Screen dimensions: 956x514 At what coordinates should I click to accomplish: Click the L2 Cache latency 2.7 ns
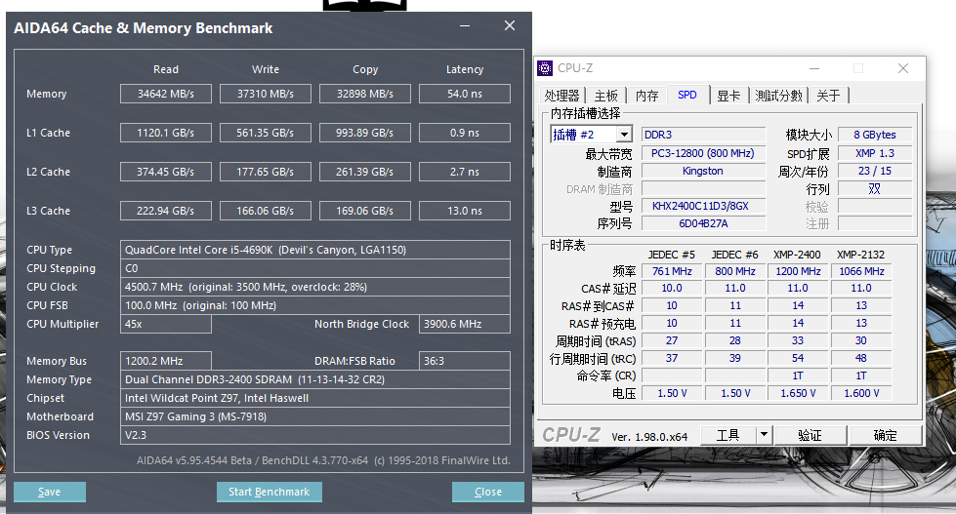465,172
